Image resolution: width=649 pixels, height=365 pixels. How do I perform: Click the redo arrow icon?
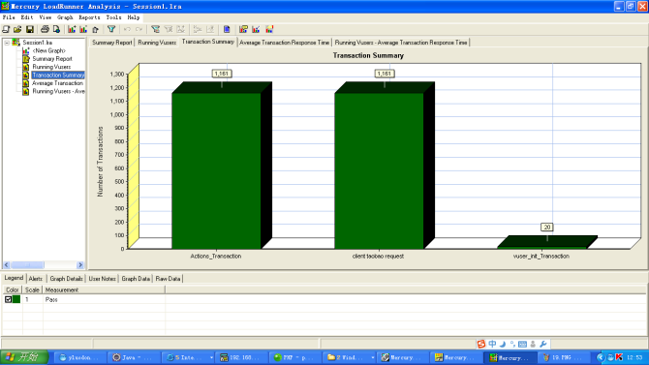click(x=139, y=29)
